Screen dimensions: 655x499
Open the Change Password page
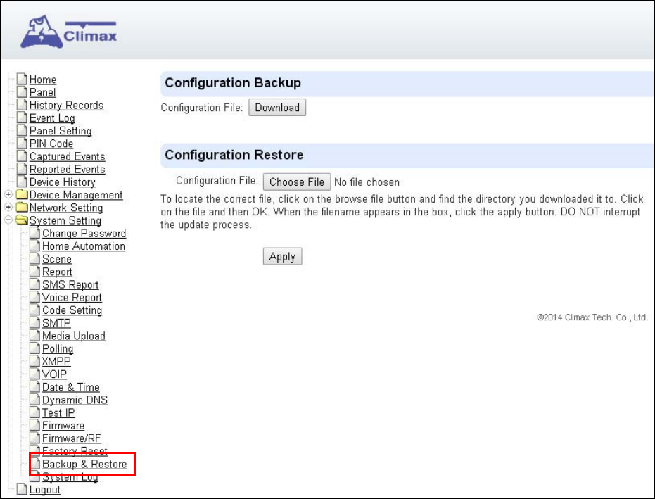84,234
